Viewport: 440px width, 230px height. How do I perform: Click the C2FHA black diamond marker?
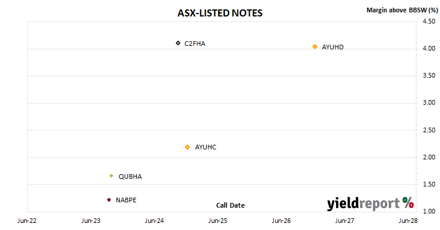point(178,43)
